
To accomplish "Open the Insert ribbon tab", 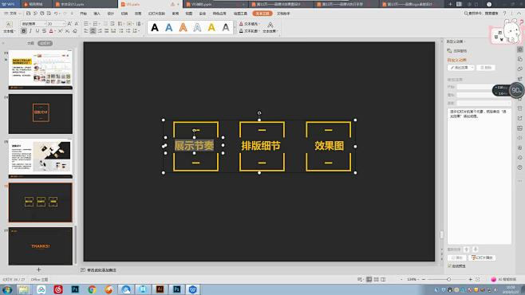I will 97,14.
